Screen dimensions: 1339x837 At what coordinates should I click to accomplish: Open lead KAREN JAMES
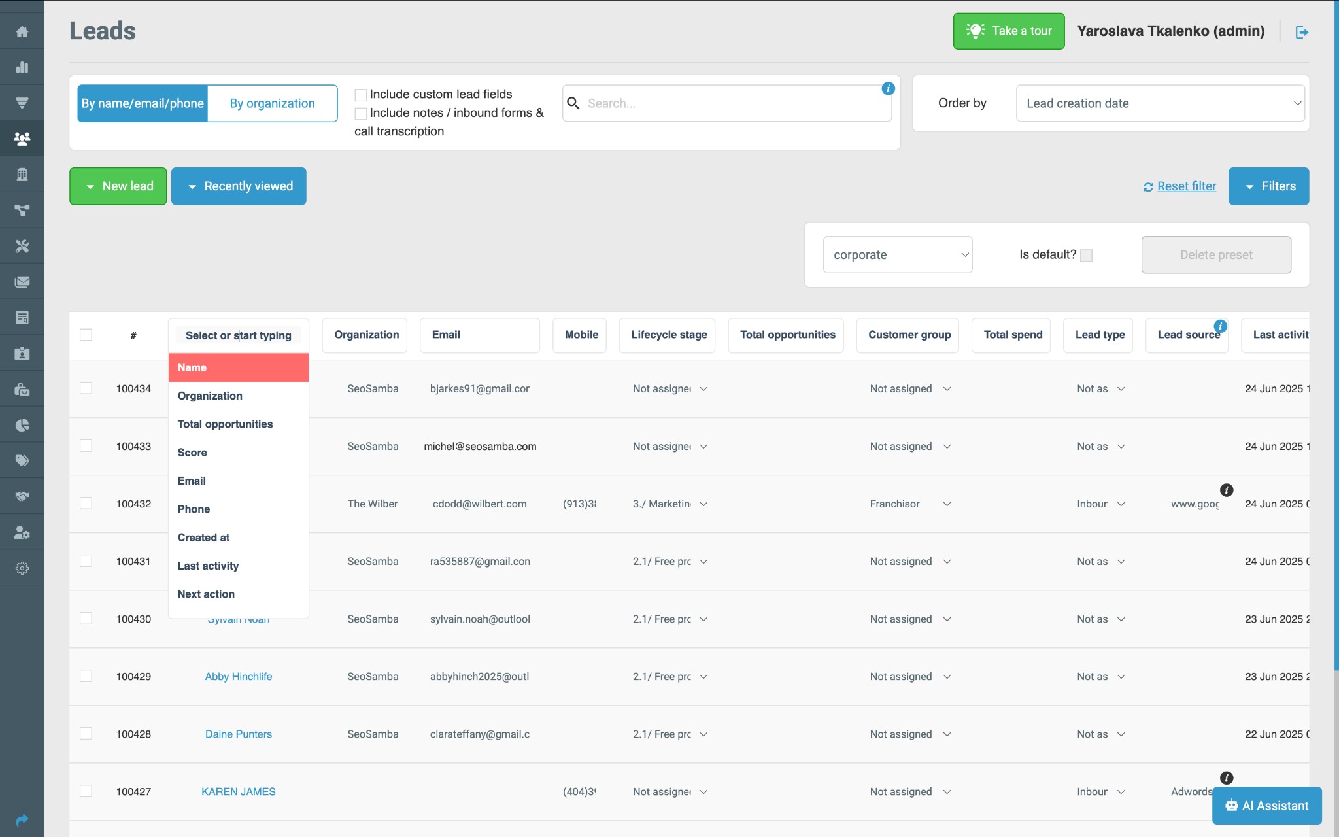pyautogui.click(x=239, y=792)
